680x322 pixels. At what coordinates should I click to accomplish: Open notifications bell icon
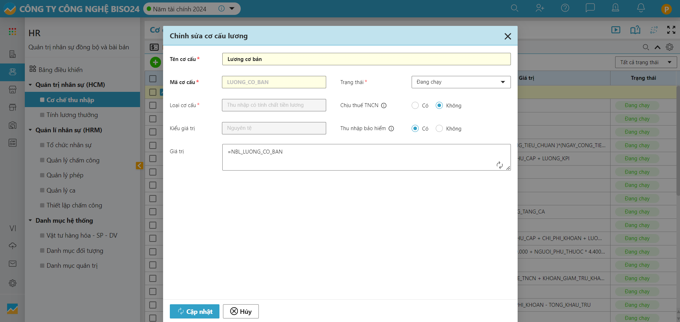coord(641,8)
